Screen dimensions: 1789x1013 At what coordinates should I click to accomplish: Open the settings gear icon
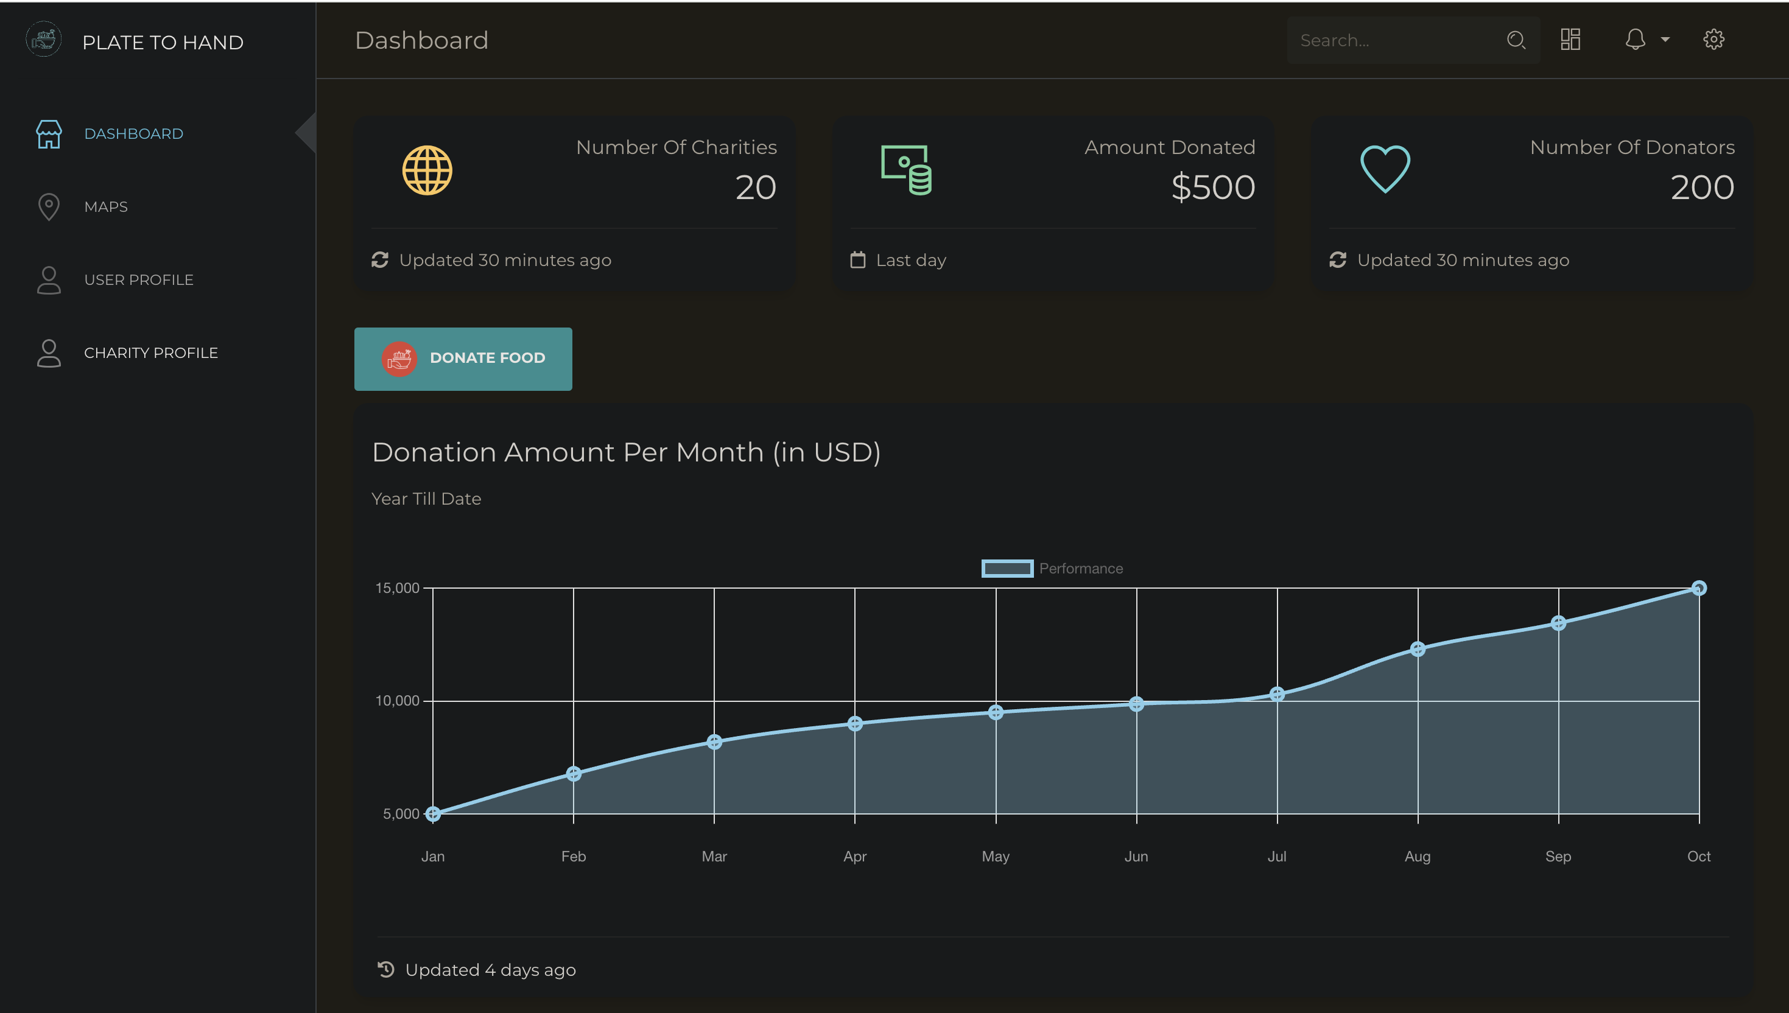(x=1713, y=40)
